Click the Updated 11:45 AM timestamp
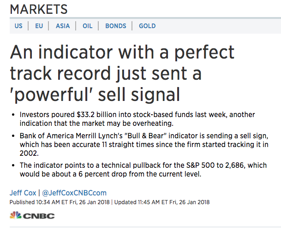The width and height of the screenshot is (281, 230). coord(162,202)
